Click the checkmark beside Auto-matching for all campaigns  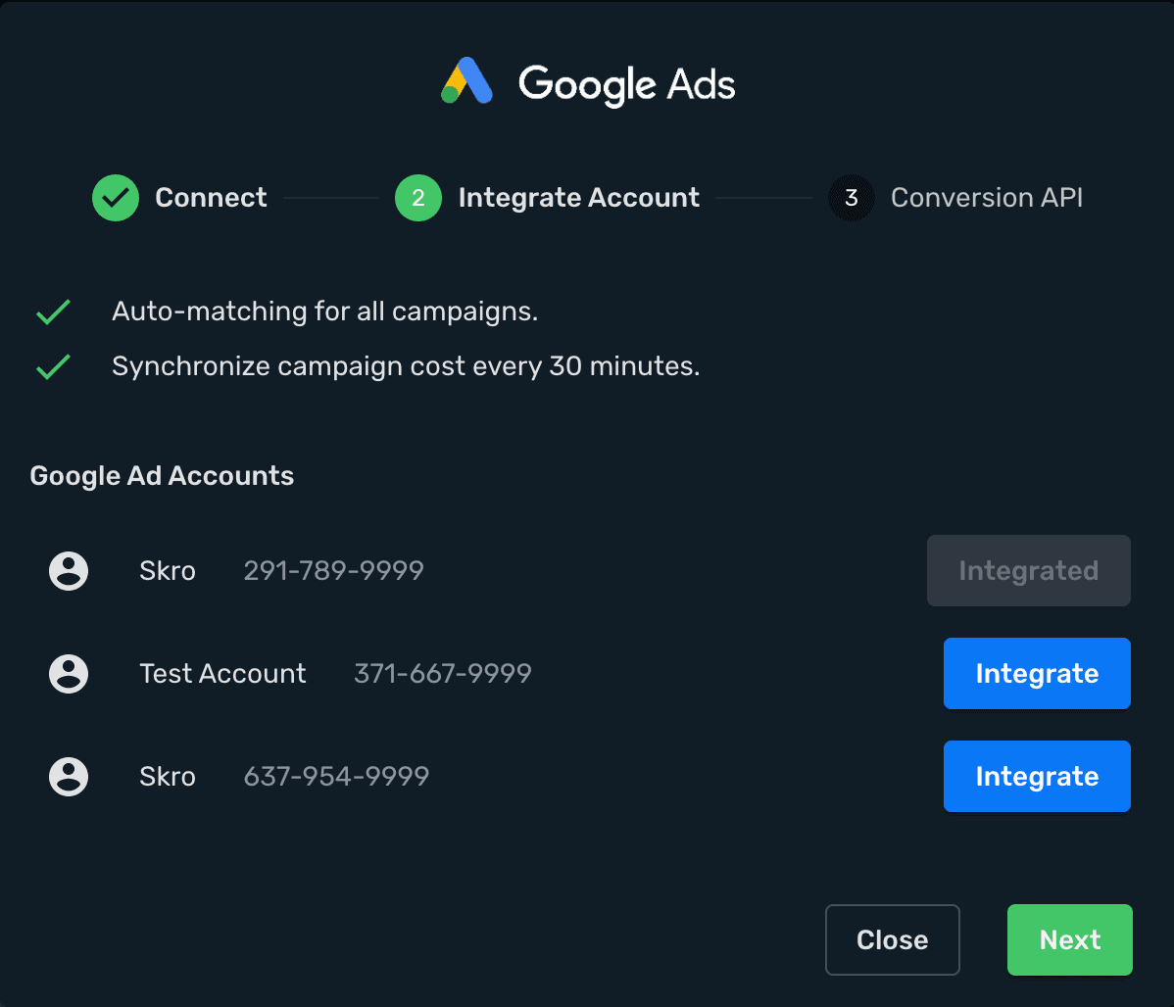point(53,312)
